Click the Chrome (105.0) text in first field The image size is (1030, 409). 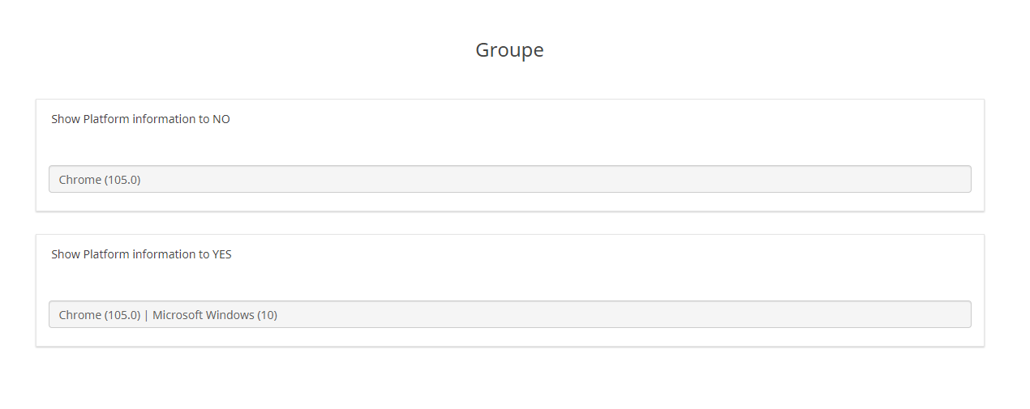[100, 180]
